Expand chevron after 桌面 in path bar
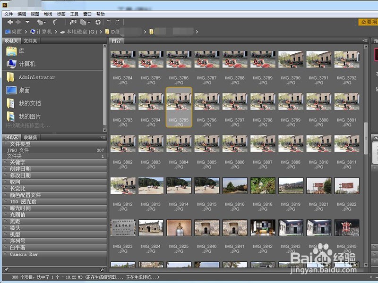 click(26, 32)
